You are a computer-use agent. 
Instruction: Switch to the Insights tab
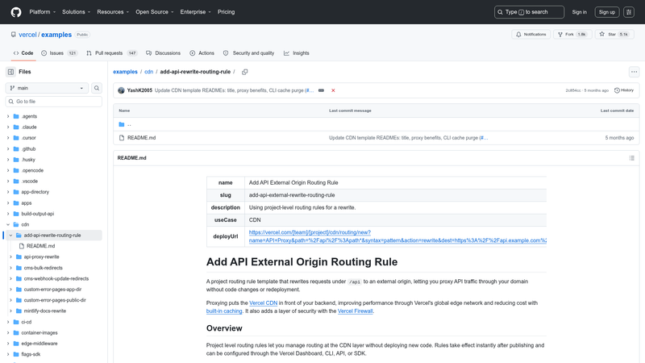tap(297, 53)
